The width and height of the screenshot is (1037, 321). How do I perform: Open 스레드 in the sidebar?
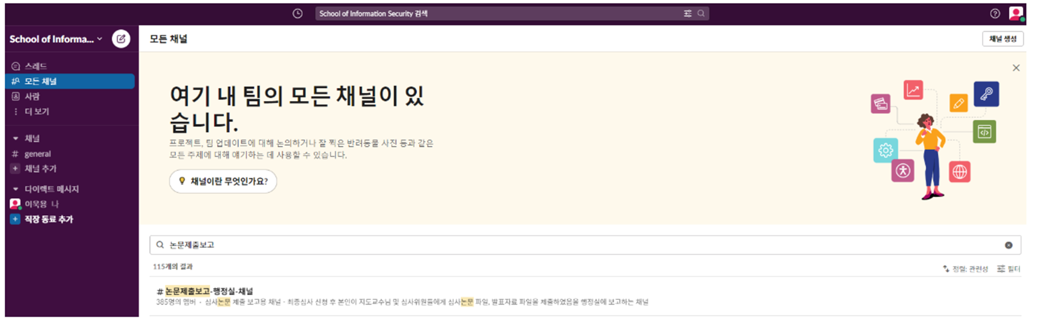36,66
